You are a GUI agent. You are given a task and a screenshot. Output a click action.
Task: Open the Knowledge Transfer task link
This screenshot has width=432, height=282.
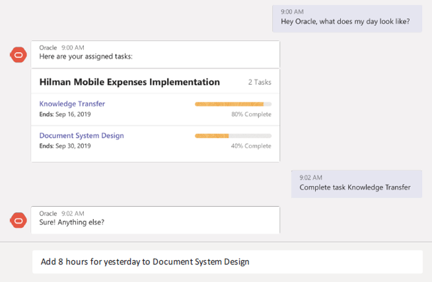click(72, 104)
